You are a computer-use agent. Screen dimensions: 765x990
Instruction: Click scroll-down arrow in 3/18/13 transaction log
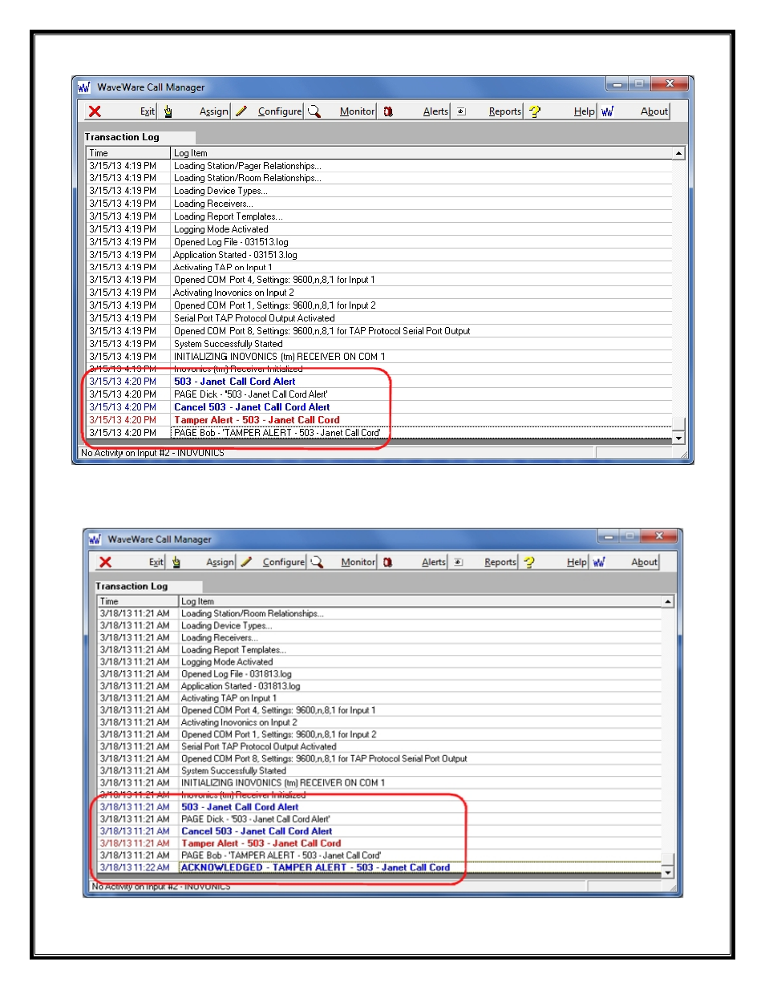click(668, 872)
